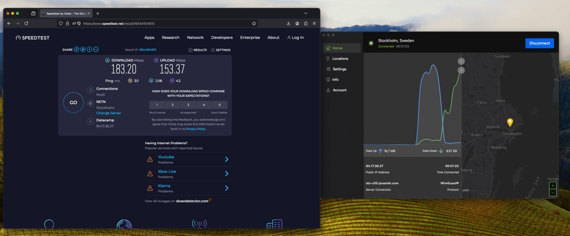Click the Klarna outage link
Screen dimensions: 570x236
coord(164,186)
